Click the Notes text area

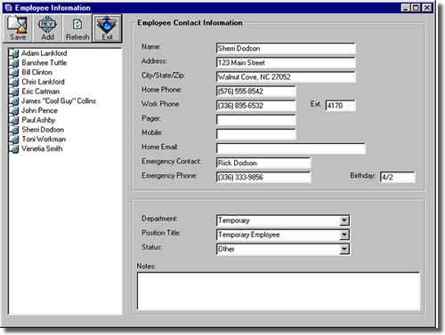click(279, 291)
